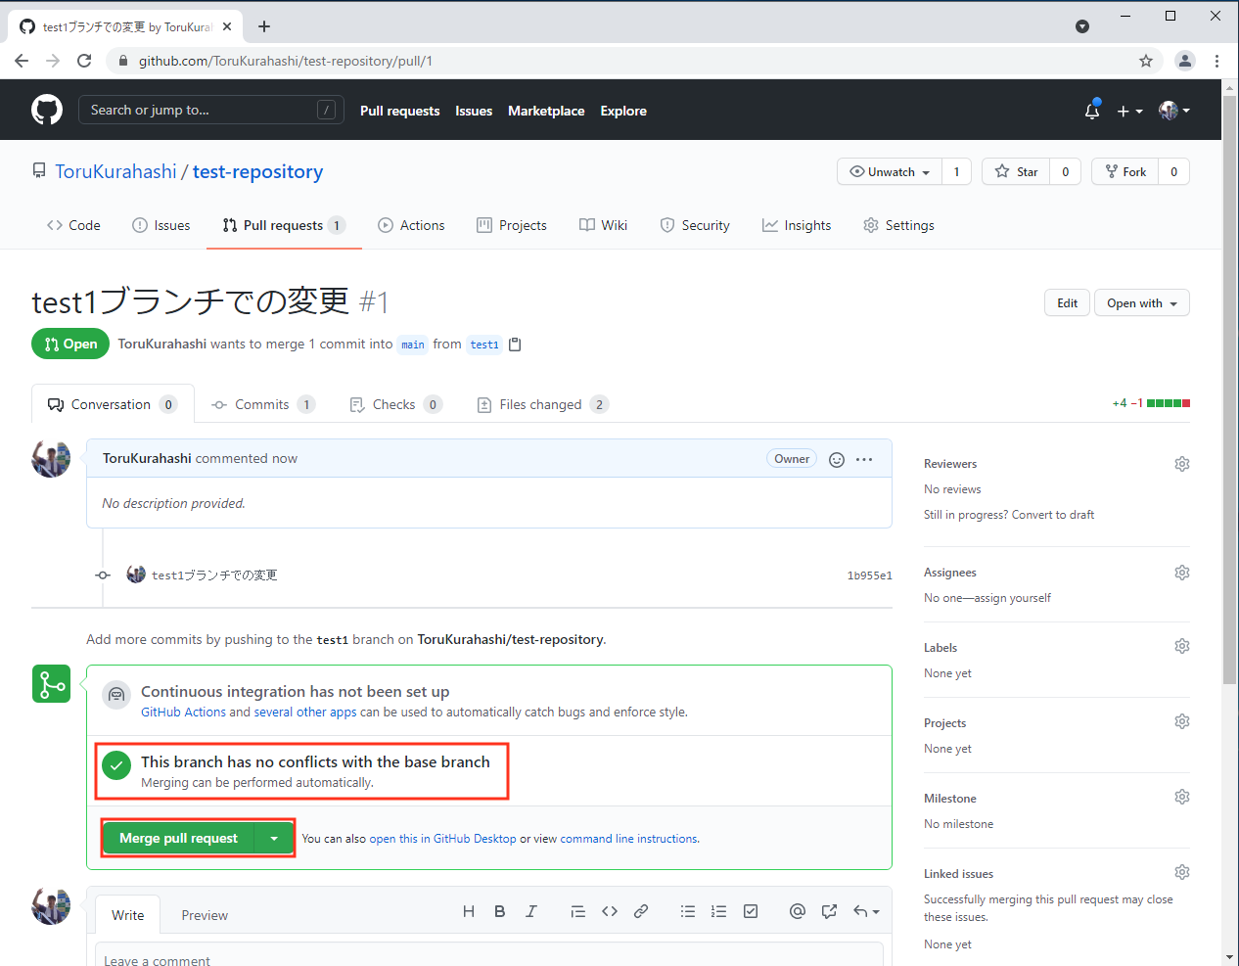Open the comment three-dot options menu
This screenshot has height=966, width=1239.
(x=864, y=459)
